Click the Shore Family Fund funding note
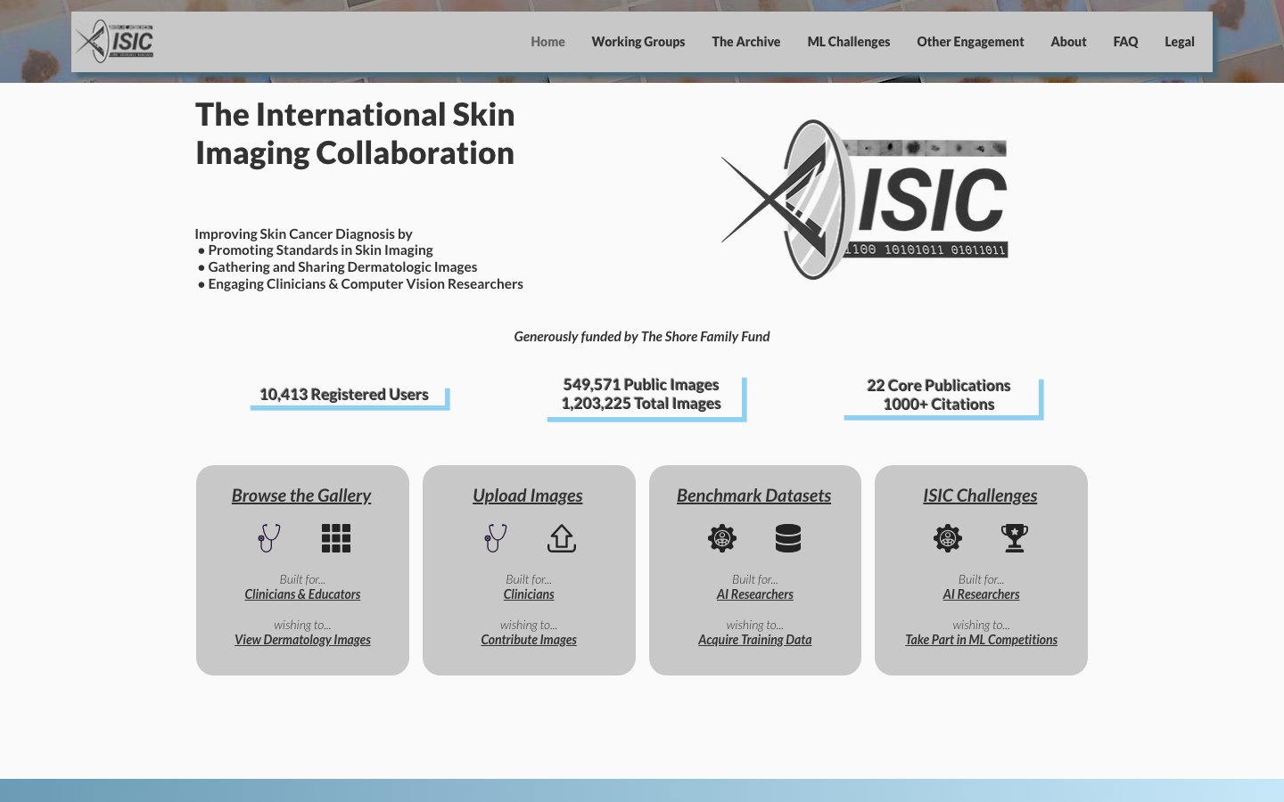Image resolution: width=1284 pixels, height=802 pixels. point(642,337)
